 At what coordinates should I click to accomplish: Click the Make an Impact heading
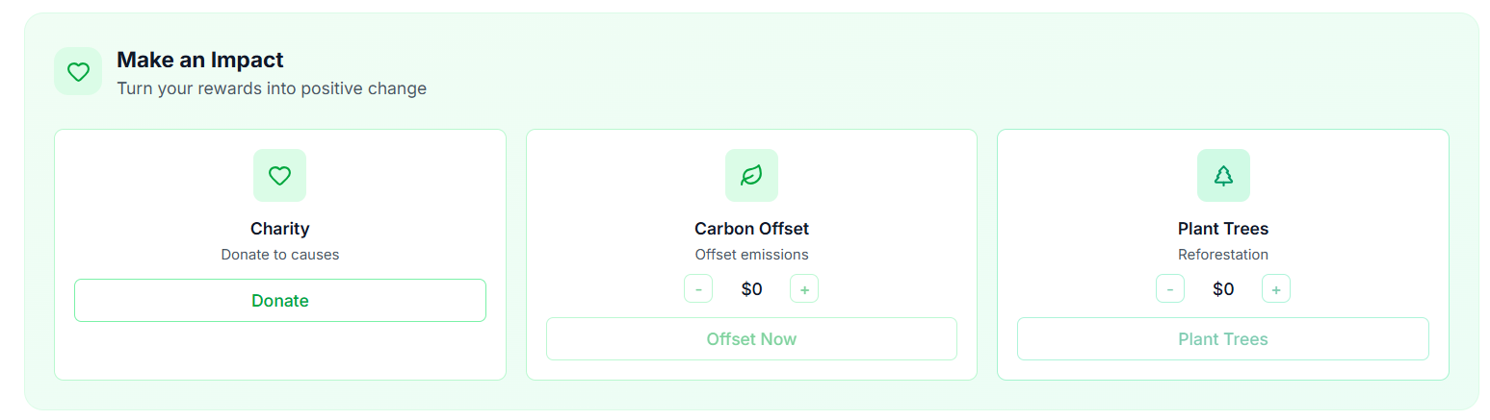point(200,60)
